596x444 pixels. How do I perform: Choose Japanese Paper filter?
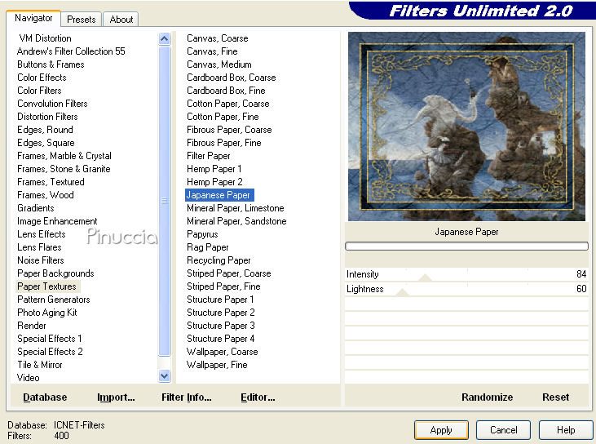[219, 195]
